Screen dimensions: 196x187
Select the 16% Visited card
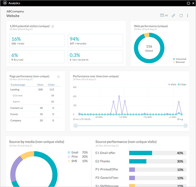pyautogui.click(x=37, y=41)
